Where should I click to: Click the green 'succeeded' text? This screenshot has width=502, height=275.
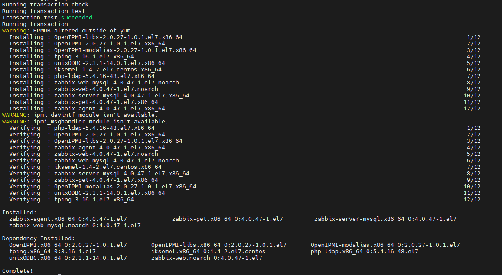point(76,18)
